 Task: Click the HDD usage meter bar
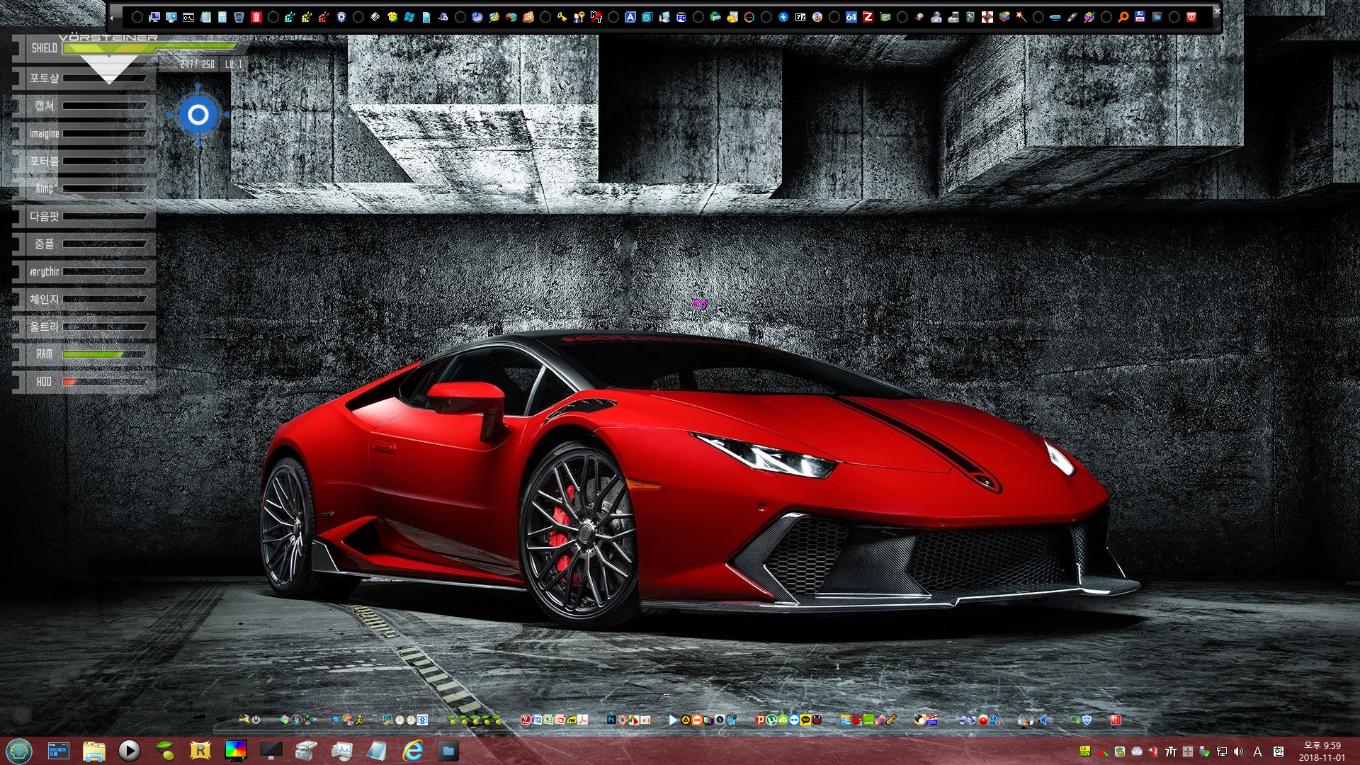click(105, 382)
